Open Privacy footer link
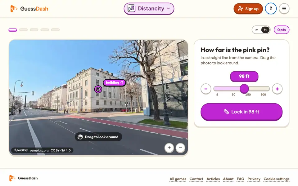Screen dimensions: 298x186 pos(254,179)
